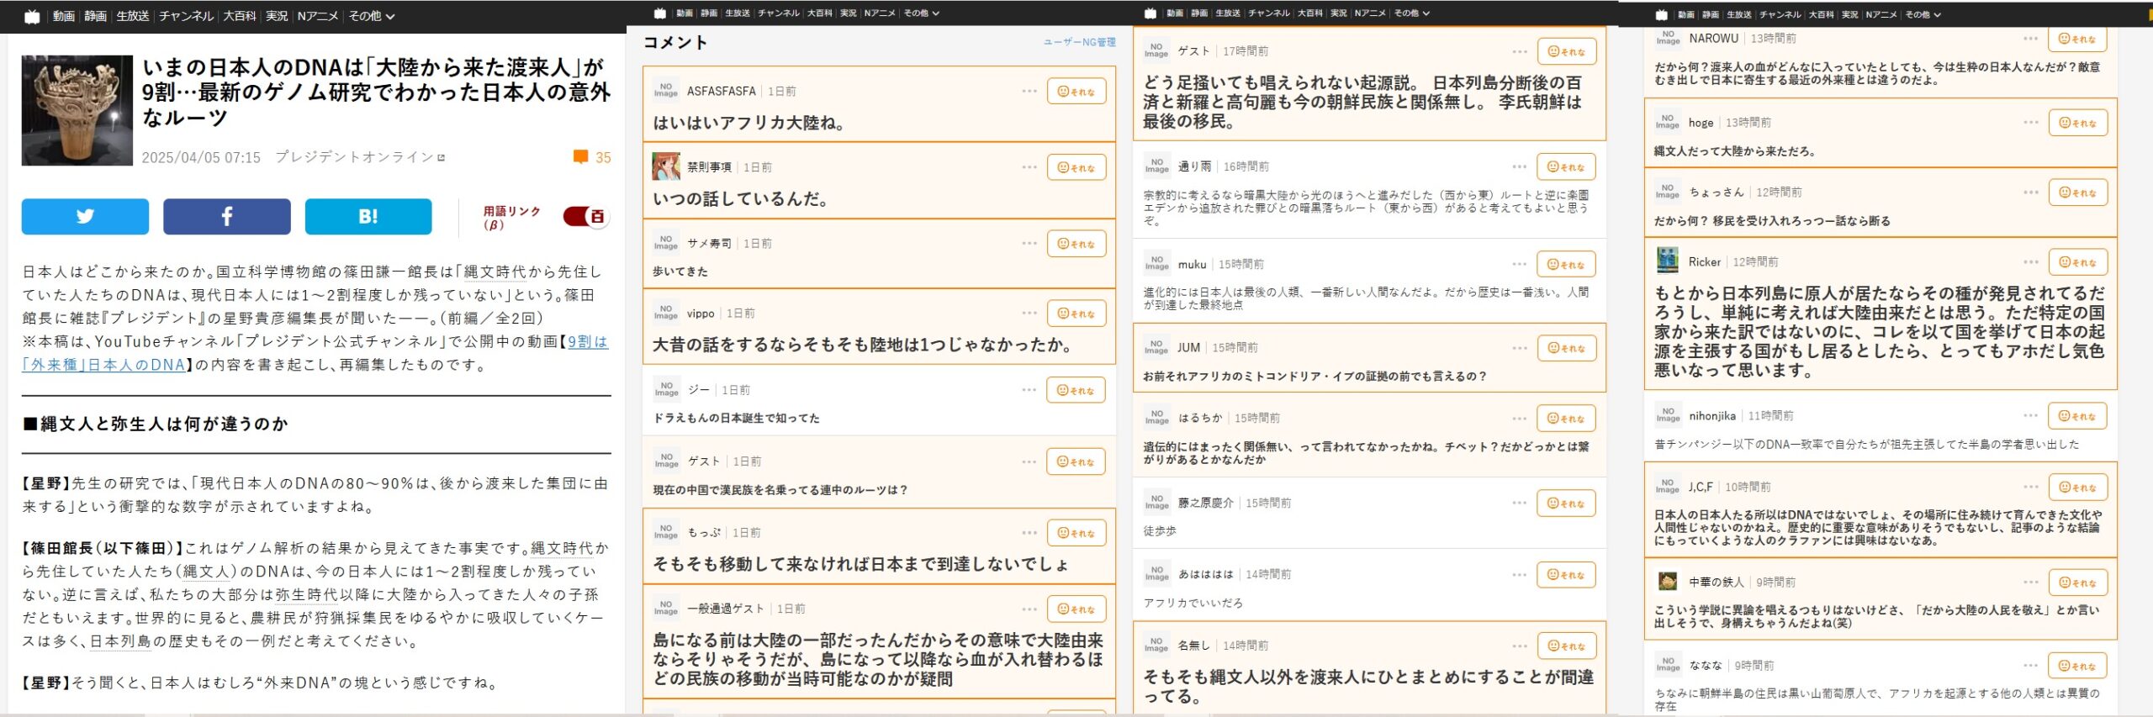This screenshot has height=717, width=2153.
Task: Open the three-dot menu on muku's comment
Action: point(1519,264)
